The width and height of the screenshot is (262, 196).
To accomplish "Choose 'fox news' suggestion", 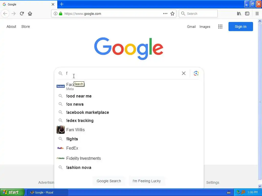I will [129, 104].
